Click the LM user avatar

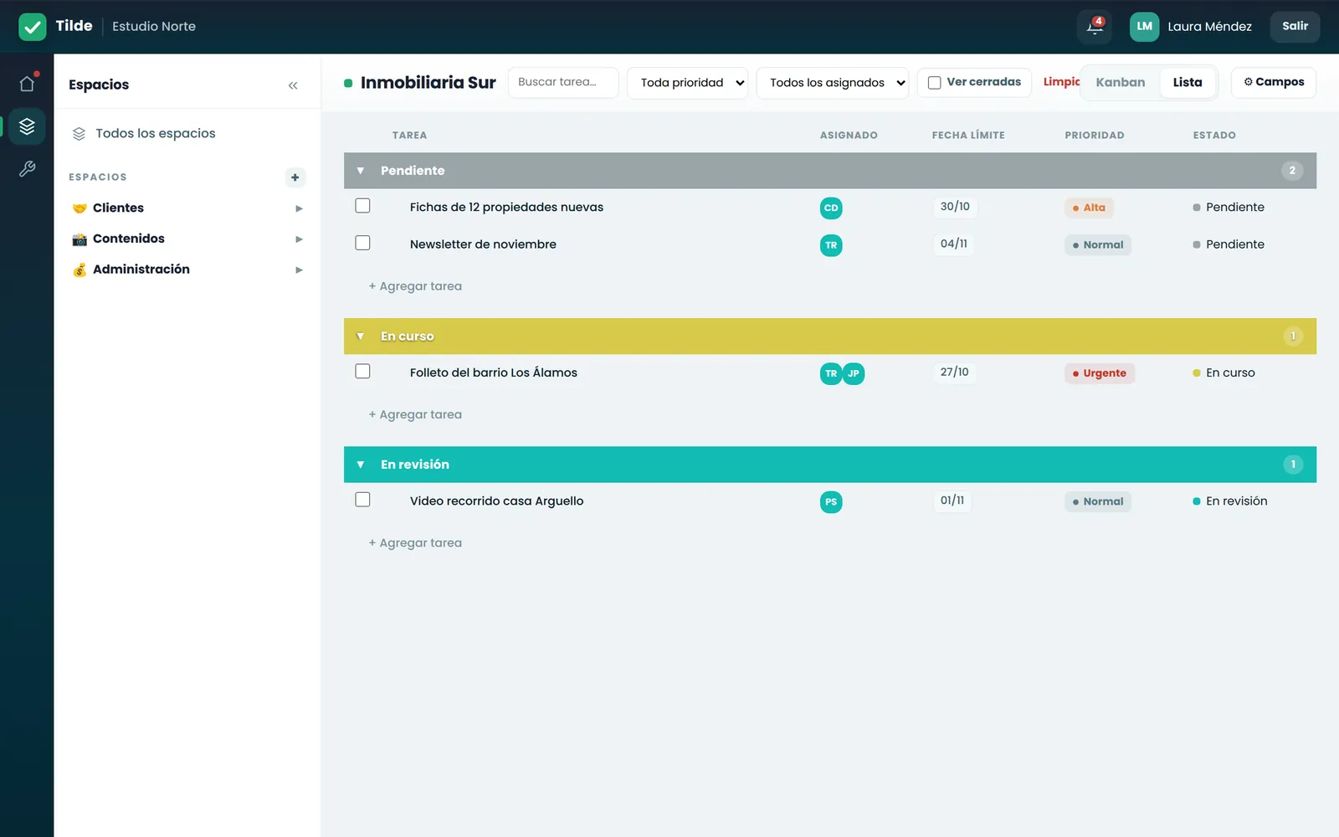pos(1144,27)
